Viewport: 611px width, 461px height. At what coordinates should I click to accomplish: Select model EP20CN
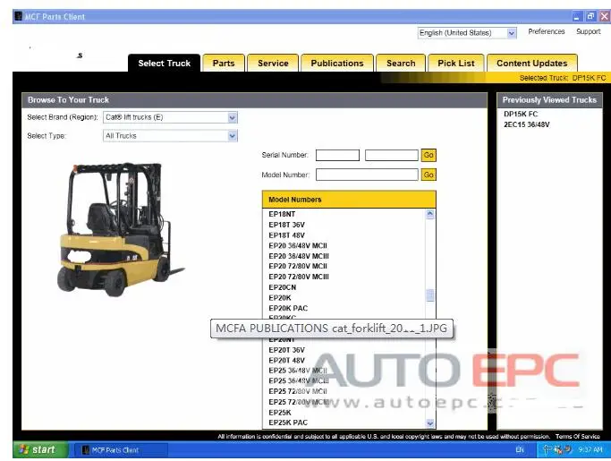pos(282,287)
